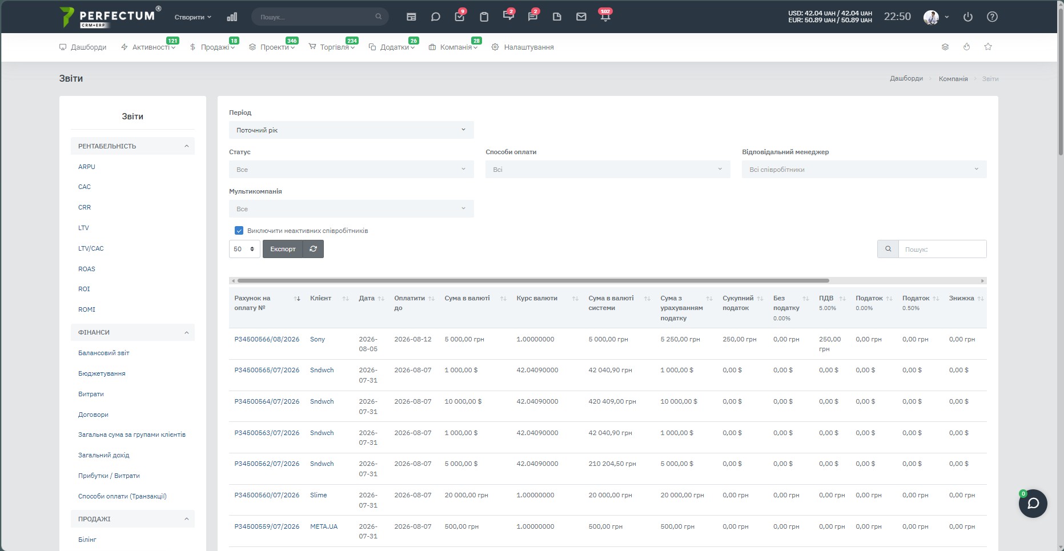Viewport: 1064px width, 551px height.
Task: Untick 'Виключити неактивних співробітників' checkbox
Action: click(x=239, y=231)
